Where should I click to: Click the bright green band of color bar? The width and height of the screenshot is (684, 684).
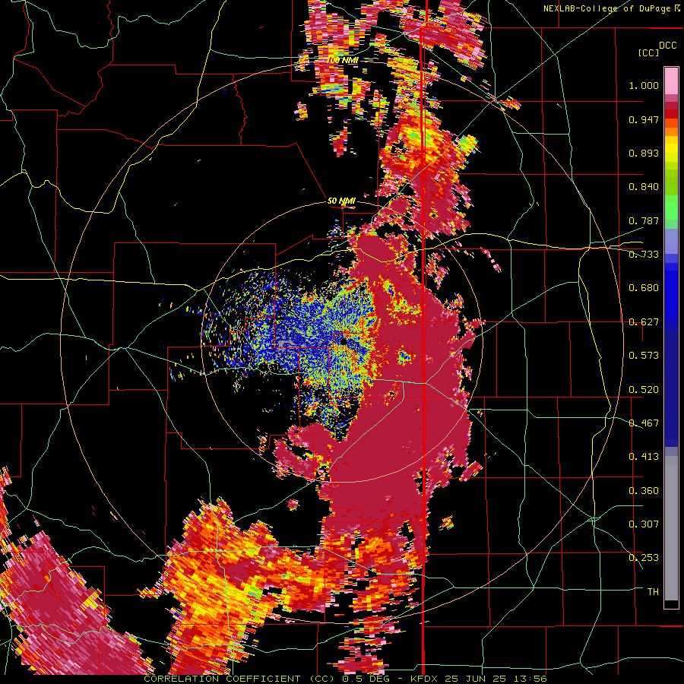[671, 207]
